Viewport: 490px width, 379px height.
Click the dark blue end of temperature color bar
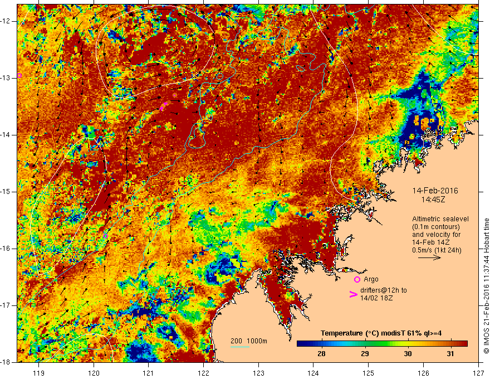(x=301, y=344)
